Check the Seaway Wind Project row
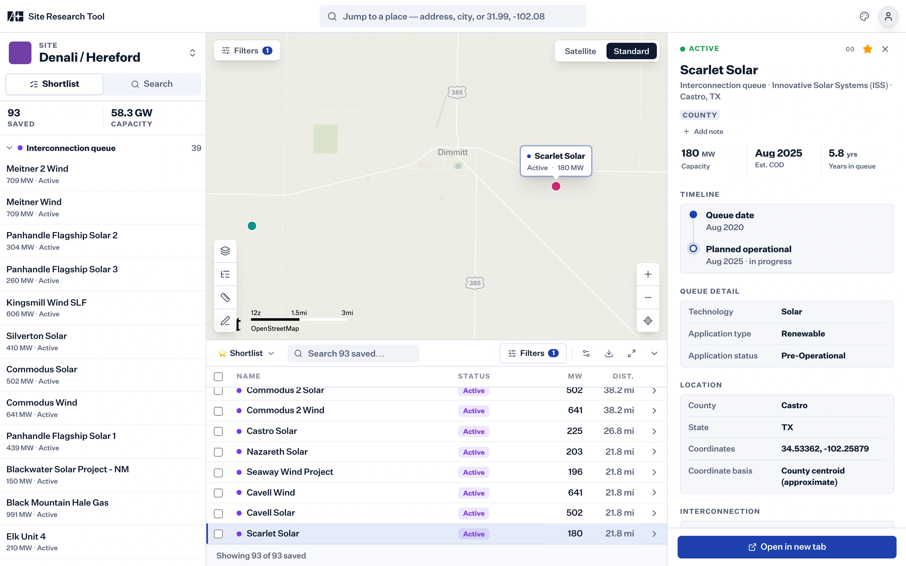 (218, 472)
